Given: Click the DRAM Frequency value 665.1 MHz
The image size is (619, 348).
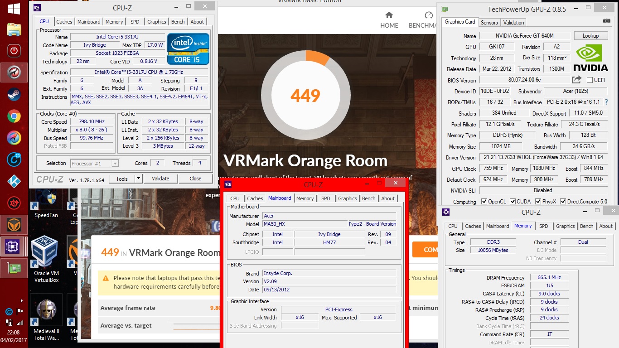Looking at the screenshot, I should [x=549, y=277].
